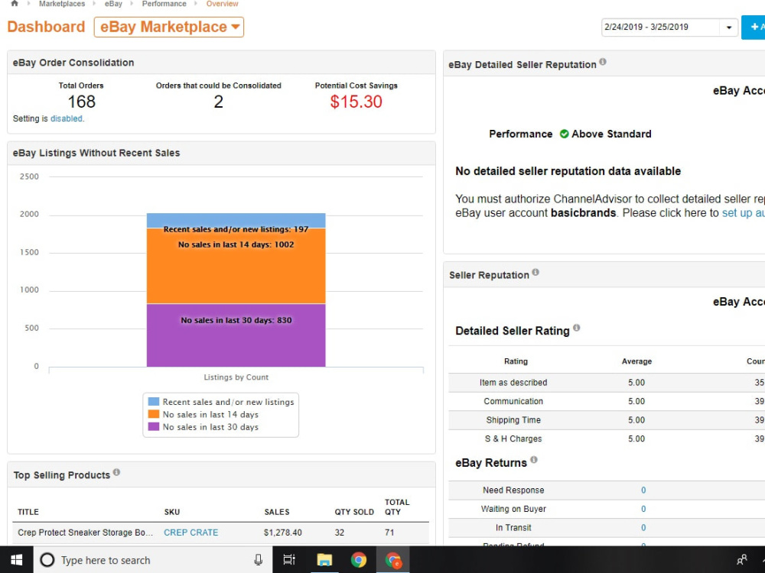
Task: Open the Performance breadcrumb
Action: [x=164, y=4]
